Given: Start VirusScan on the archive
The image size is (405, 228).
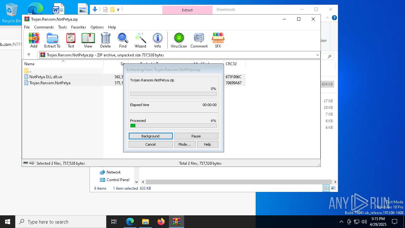Looking at the screenshot, I should click(x=179, y=40).
